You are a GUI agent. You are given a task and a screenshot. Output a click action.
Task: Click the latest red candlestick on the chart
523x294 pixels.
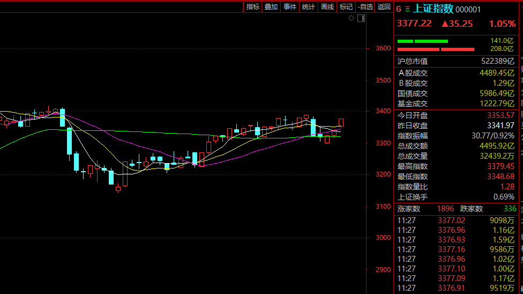point(341,122)
